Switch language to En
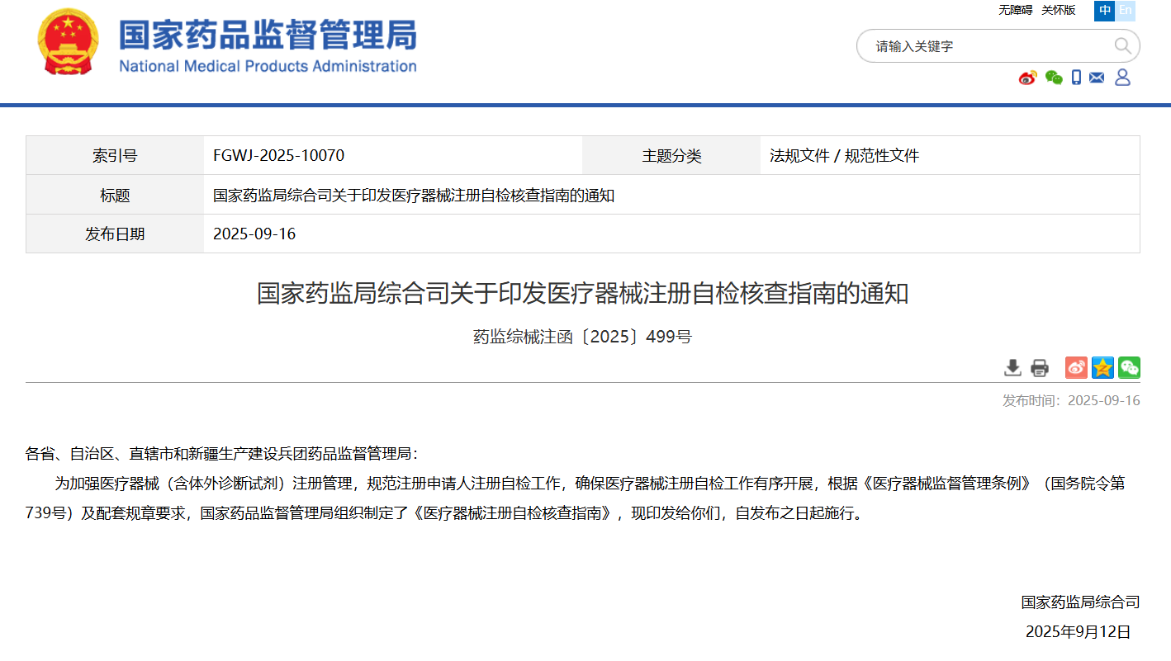1171x661 pixels. [1126, 11]
